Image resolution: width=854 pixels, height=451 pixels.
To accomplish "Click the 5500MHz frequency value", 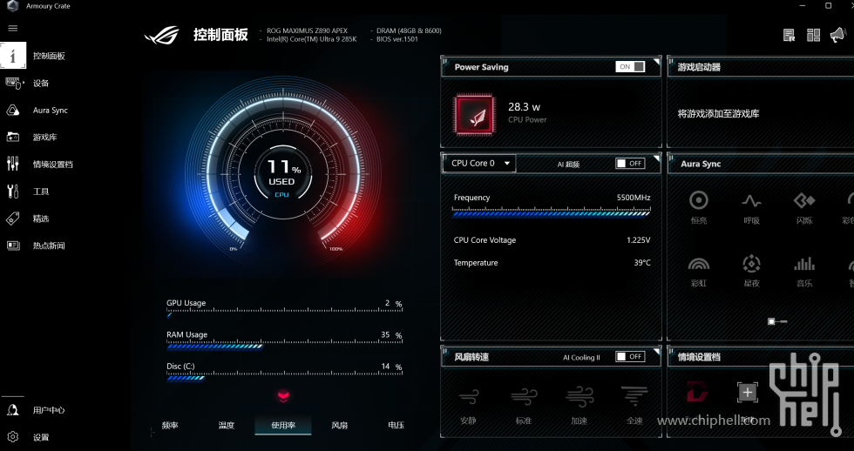I will (634, 198).
